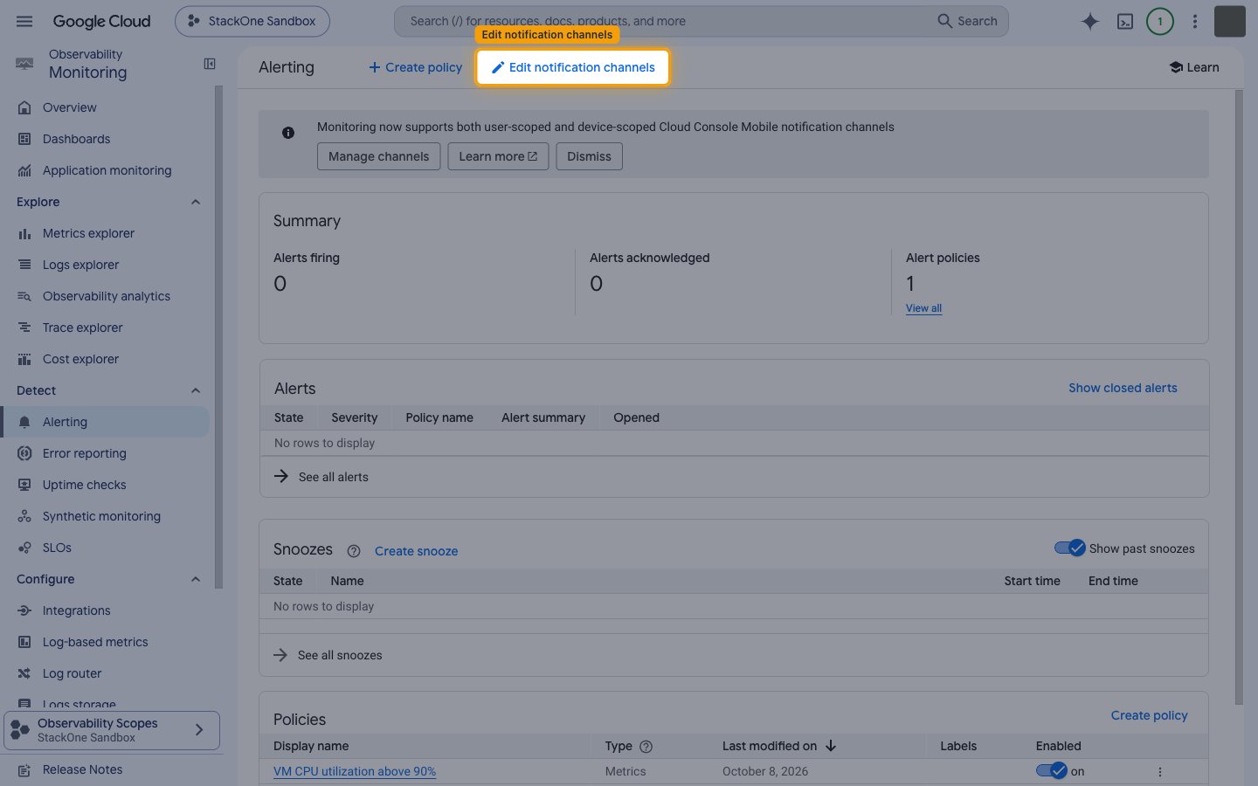Click the help icon next to Snoozes
Viewport: 1258px width, 786px height.
pyautogui.click(x=354, y=551)
